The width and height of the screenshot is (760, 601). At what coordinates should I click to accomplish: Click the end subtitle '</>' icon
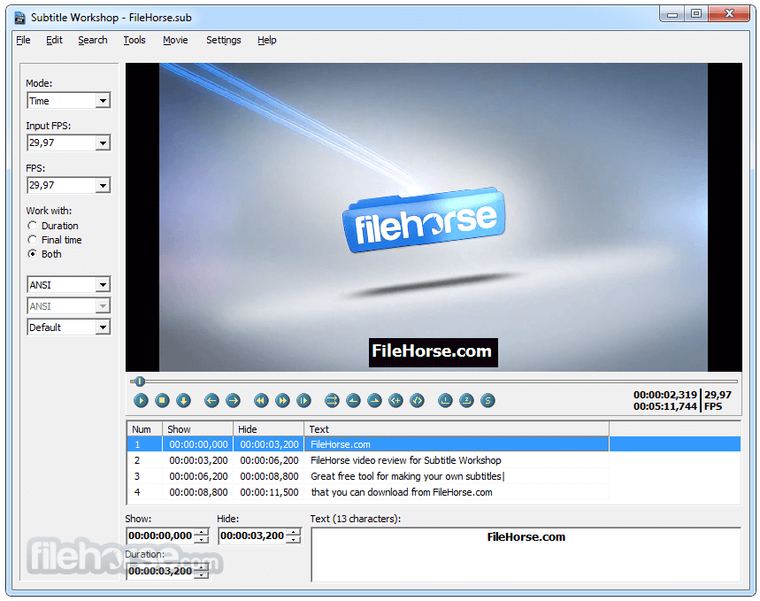pyautogui.click(x=418, y=401)
